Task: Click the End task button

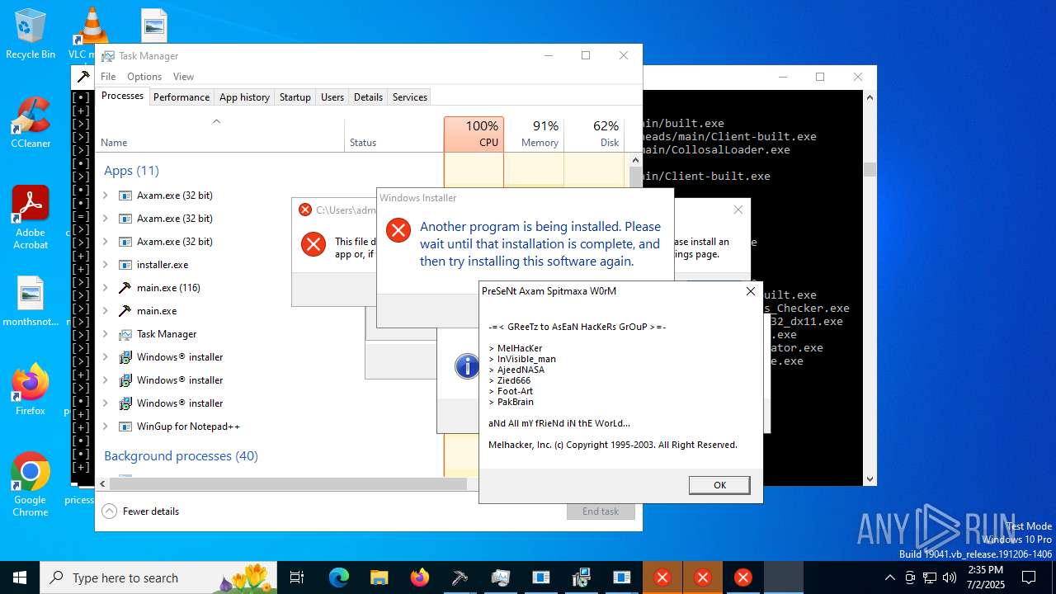Action: click(601, 511)
